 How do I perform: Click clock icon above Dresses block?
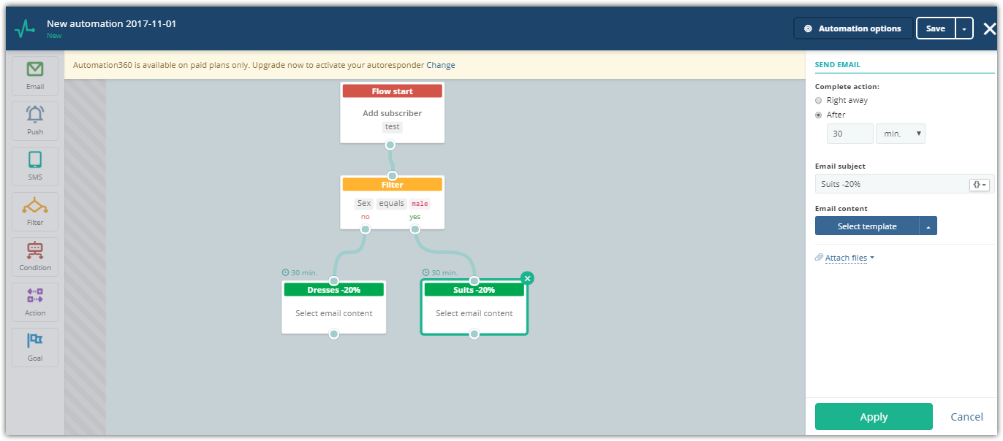click(285, 273)
